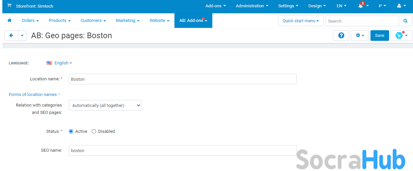Open the Administration top menu
Viewport: 413px width, 171px height.
(x=252, y=6)
